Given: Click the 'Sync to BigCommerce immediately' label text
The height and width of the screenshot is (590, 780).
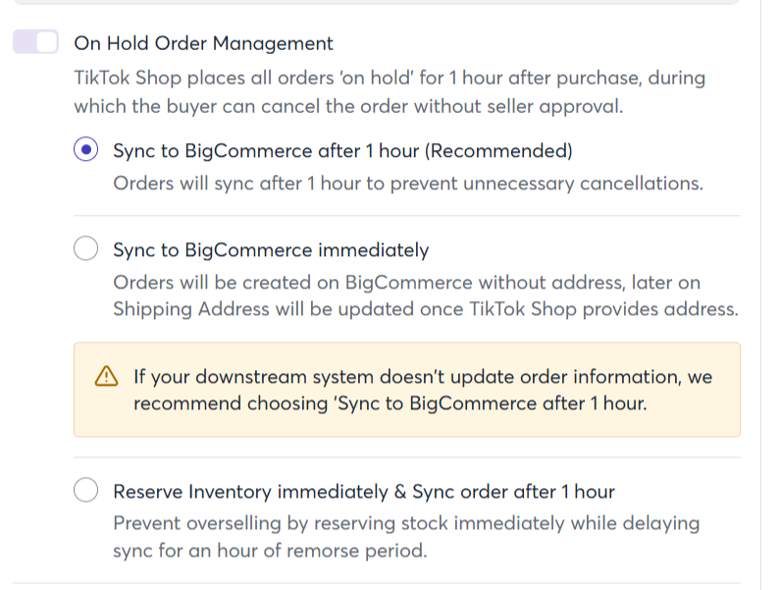Looking at the screenshot, I should (x=271, y=250).
